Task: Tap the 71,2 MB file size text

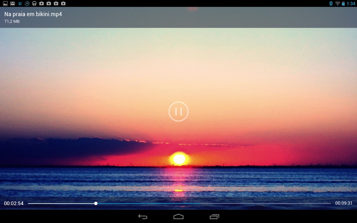Action: click(12, 22)
